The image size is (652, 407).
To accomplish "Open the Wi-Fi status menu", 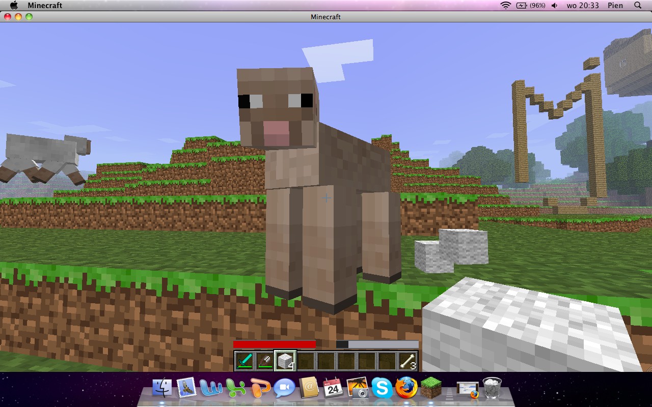I will (506, 6).
